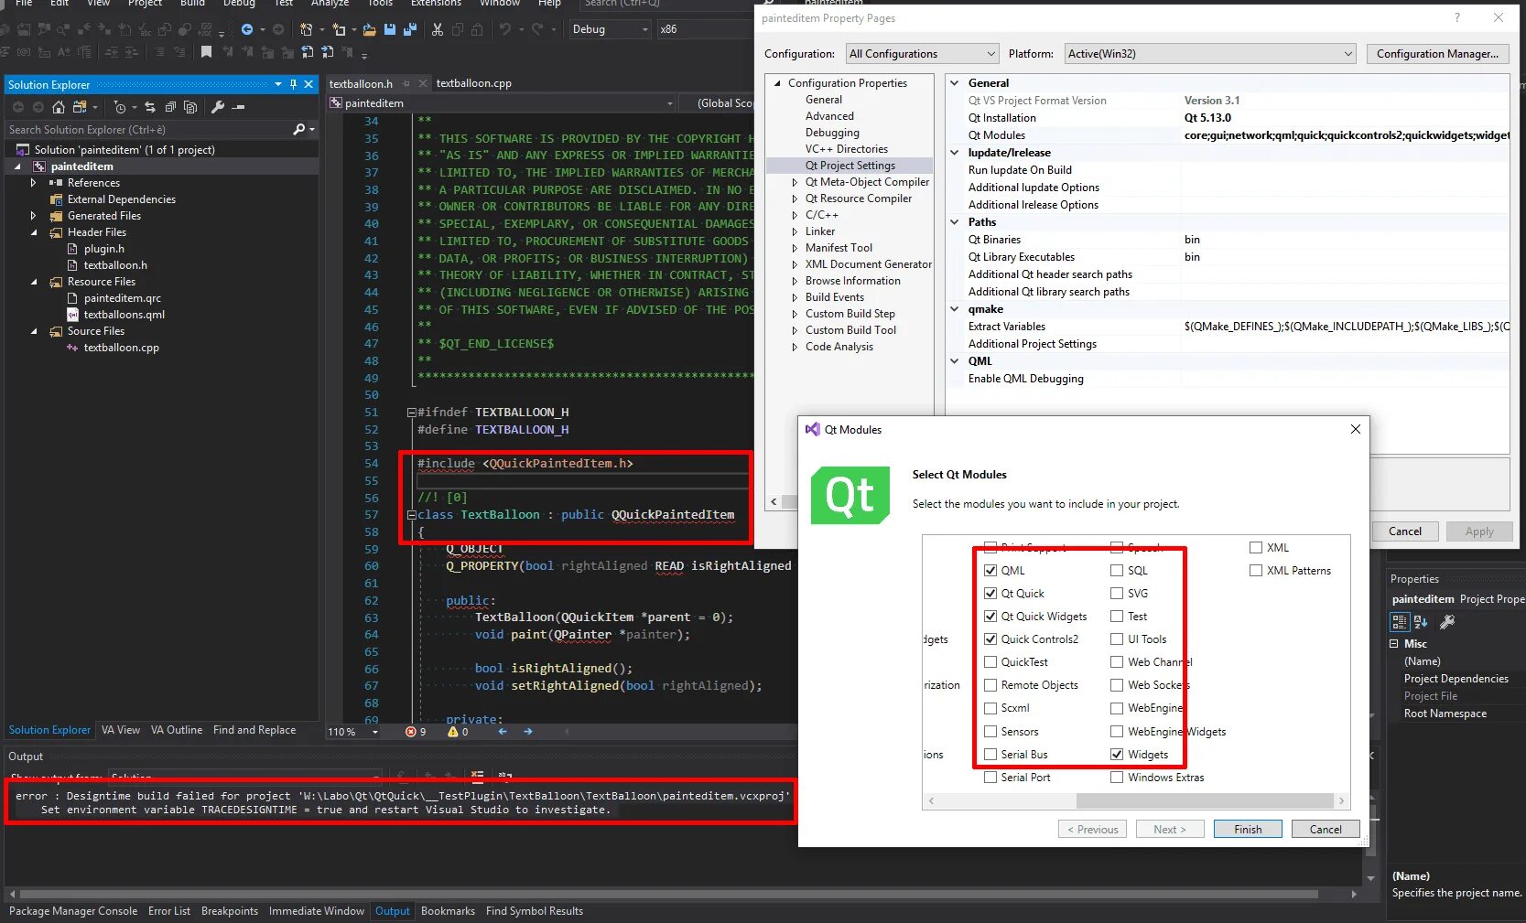Click Collapse All icon in Solution Explorer toolbar

coord(170,107)
